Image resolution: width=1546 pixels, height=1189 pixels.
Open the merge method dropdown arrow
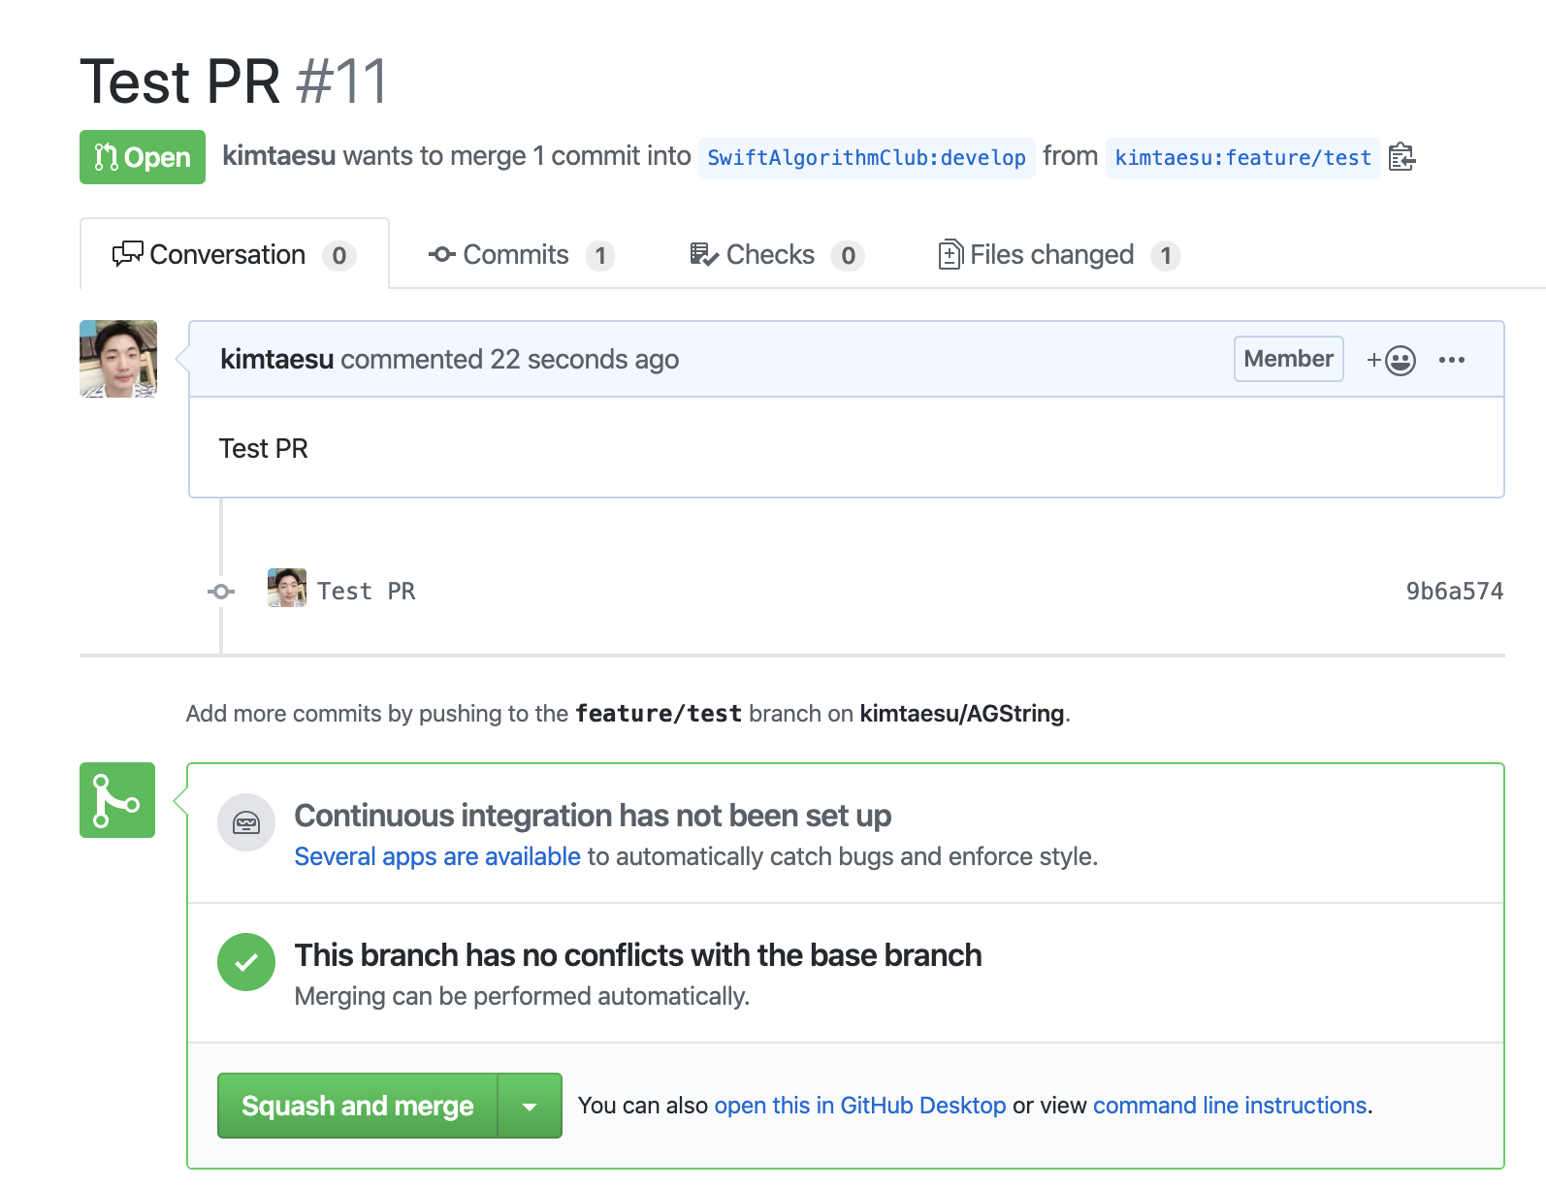pyautogui.click(x=530, y=1106)
